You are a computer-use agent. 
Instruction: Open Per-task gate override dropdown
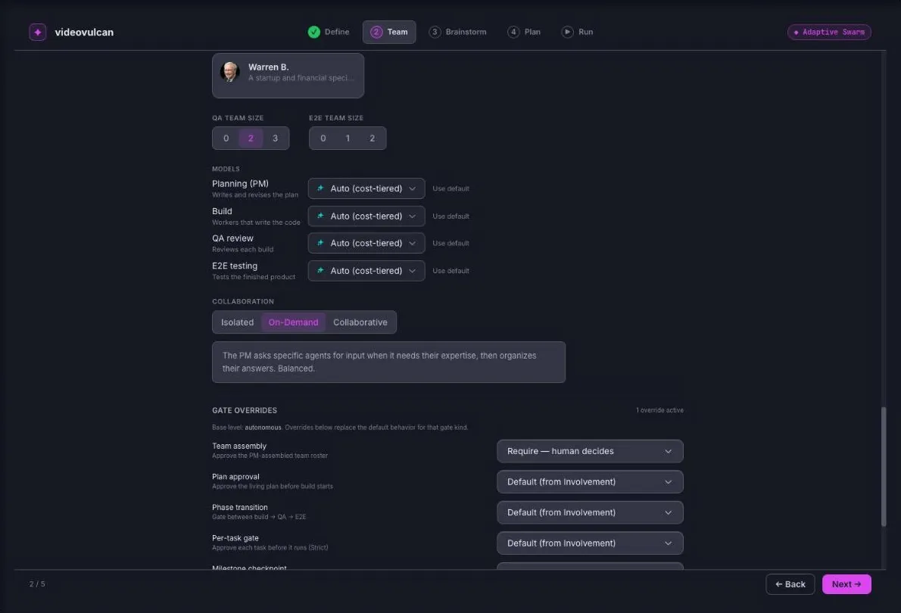590,543
